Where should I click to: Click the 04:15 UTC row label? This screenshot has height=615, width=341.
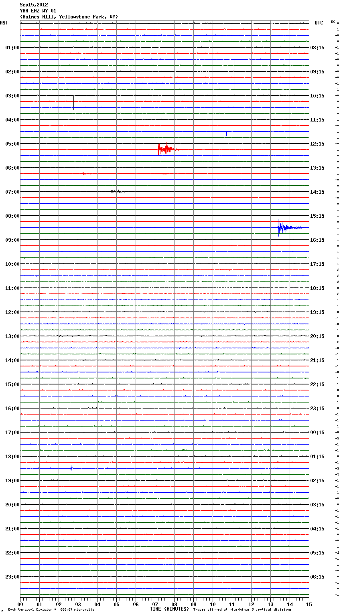tap(317, 529)
